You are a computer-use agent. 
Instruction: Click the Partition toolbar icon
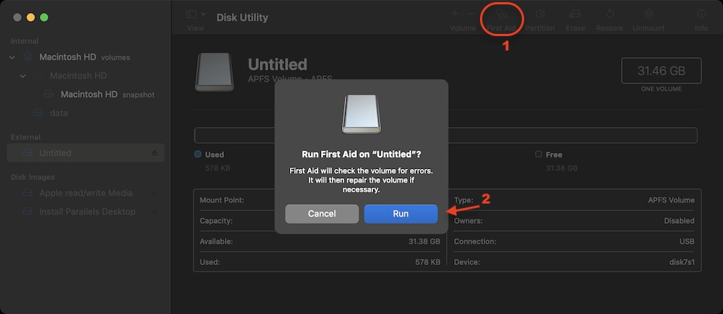(x=539, y=14)
